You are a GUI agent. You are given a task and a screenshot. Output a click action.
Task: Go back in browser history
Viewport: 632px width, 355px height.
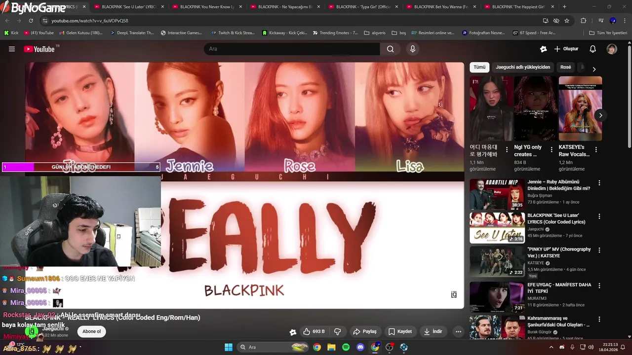click(x=7, y=21)
